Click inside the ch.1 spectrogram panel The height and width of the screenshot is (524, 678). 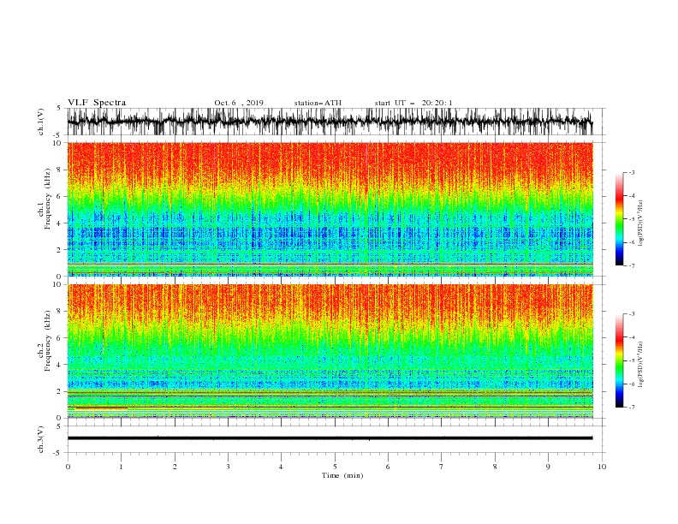pos(330,209)
